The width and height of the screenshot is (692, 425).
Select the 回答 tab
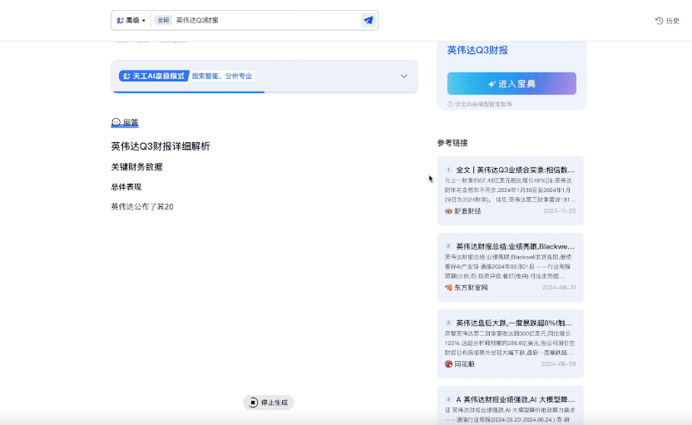pyautogui.click(x=125, y=123)
